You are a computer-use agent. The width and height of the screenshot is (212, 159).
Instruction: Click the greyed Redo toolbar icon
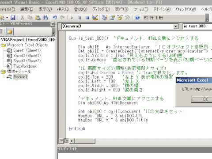click(63, 18)
